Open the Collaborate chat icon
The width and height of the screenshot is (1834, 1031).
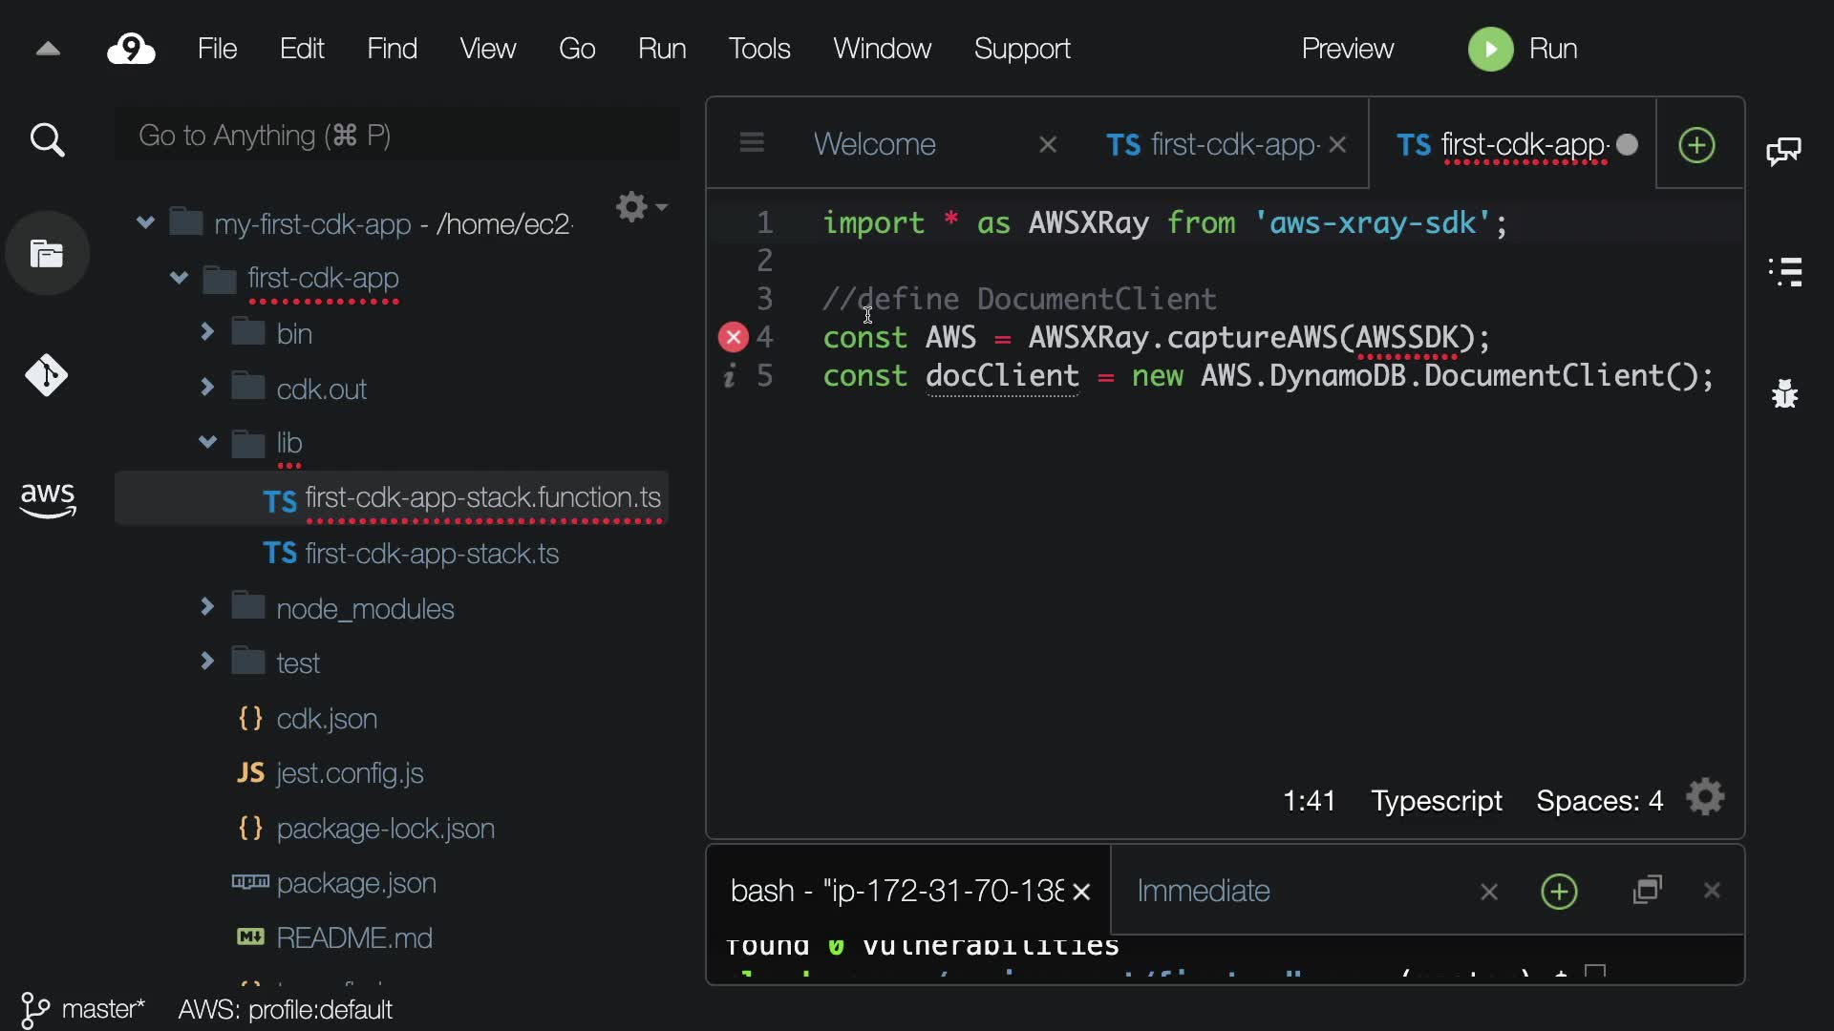pyautogui.click(x=1784, y=151)
